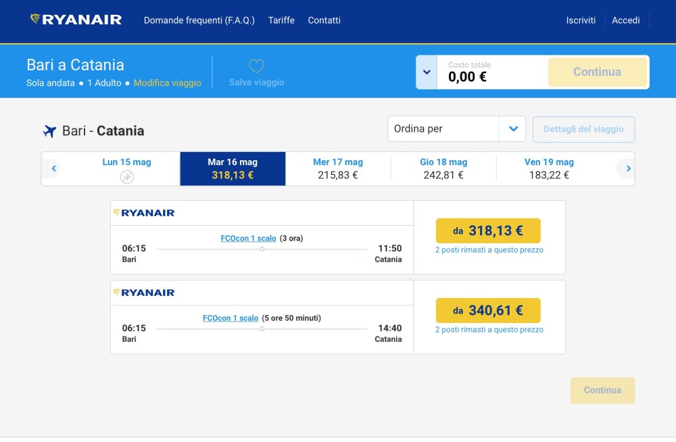Click the heart icon to save trip
Screen dimensions: 676x442
[x=256, y=66]
